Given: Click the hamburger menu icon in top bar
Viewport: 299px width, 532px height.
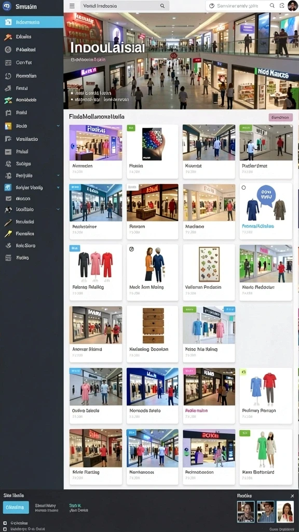Looking at the screenshot, I should 72,6.
